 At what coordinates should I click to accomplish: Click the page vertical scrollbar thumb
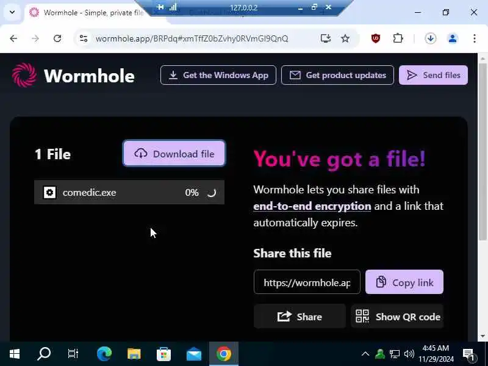pyautogui.click(x=483, y=152)
